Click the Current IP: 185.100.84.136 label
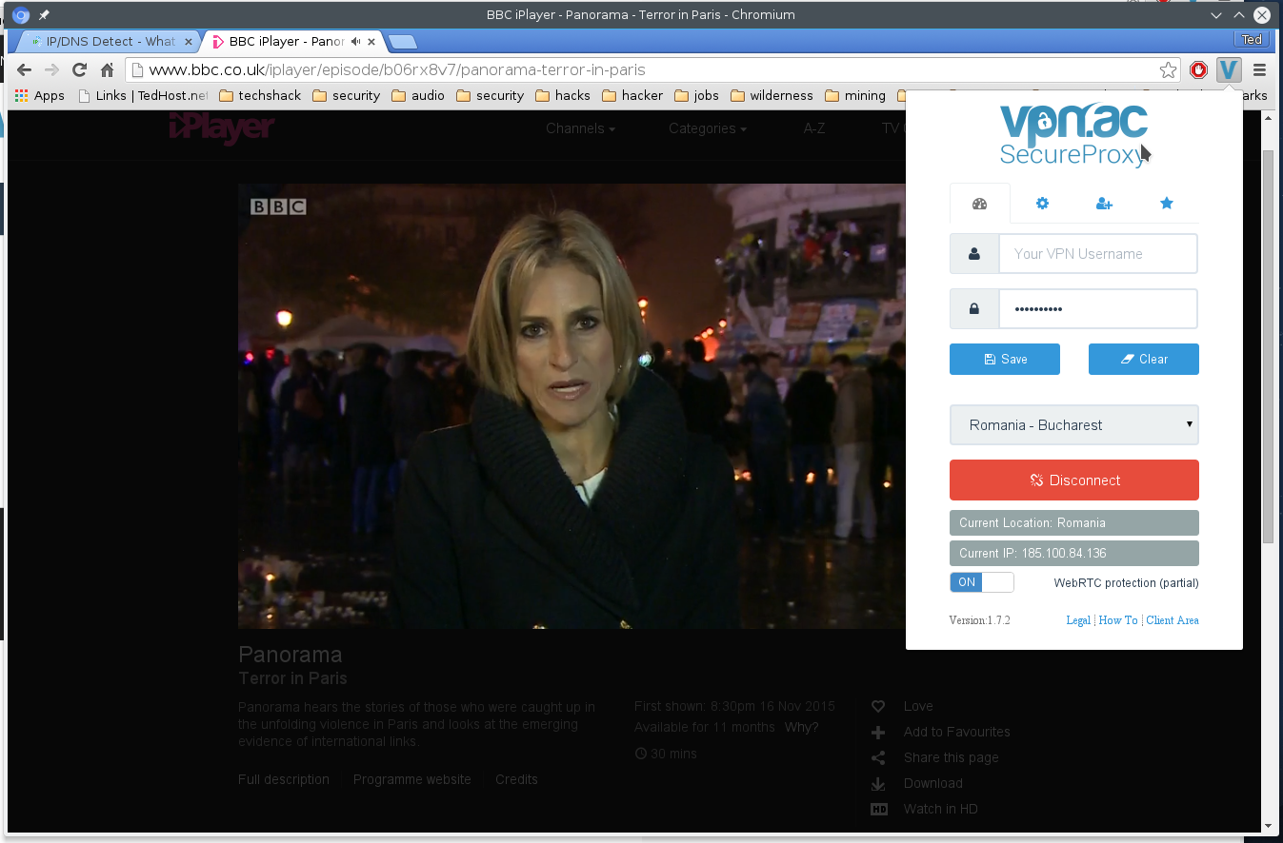1283x843 pixels. click(1074, 553)
